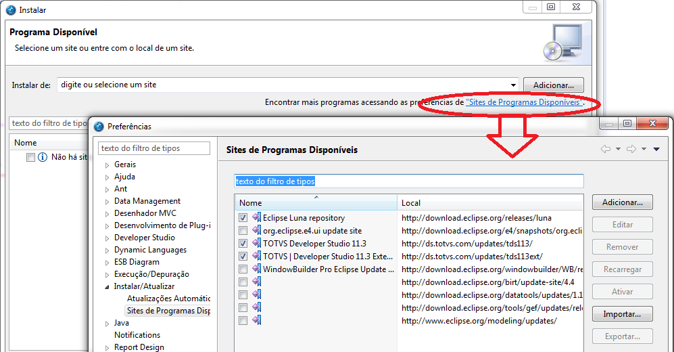Tick the checkbox beside Não há sit in Instalar
Screen dimensions: 674x352
pyautogui.click(x=30, y=158)
